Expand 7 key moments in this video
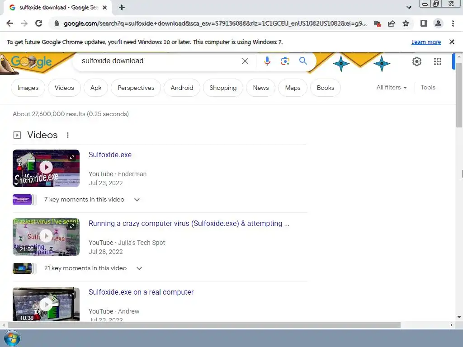The width and height of the screenshot is (463, 347). [137, 199]
